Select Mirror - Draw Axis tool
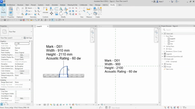Viewport: 195px width, 109px height. click(66, 9)
